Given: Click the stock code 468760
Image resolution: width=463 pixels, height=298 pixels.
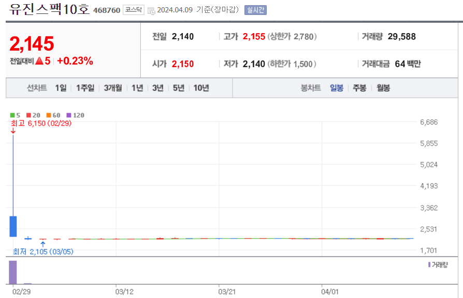Looking at the screenshot, I should pyautogui.click(x=107, y=10).
